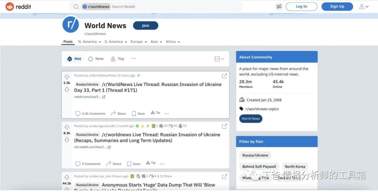Viewport: 378px width, 192px height.
Task: Downvote the Day 33 live thread post
Action: (x=67, y=90)
